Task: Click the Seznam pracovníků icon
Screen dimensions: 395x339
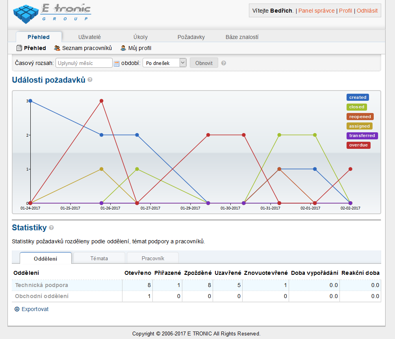Action: point(57,48)
